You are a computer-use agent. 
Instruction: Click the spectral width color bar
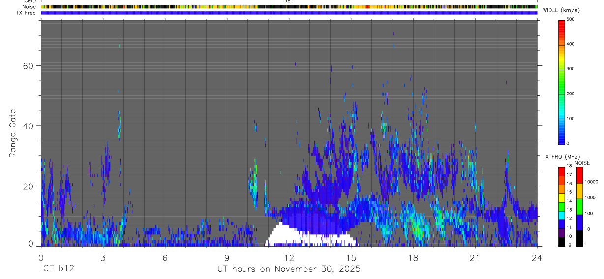[561, 82]
